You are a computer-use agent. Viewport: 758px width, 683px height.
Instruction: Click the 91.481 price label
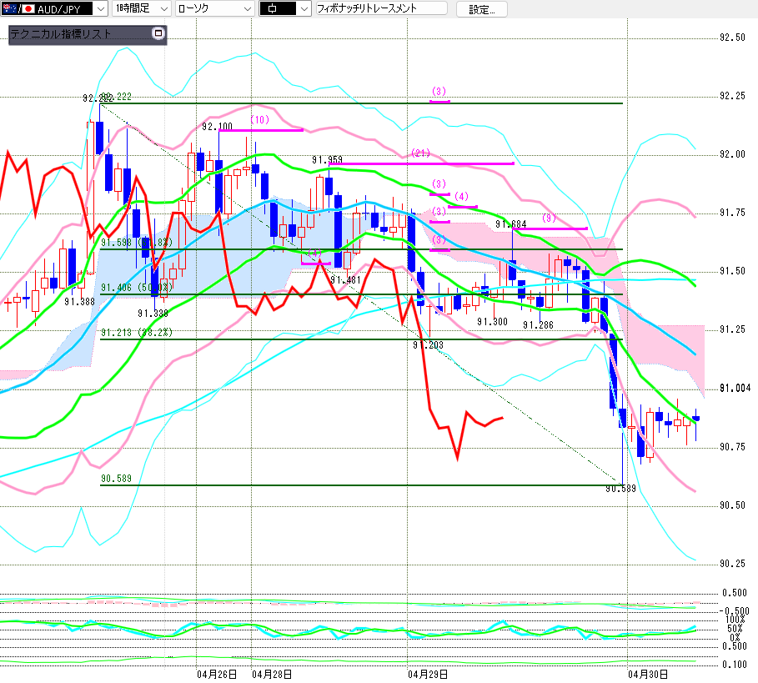345,280
